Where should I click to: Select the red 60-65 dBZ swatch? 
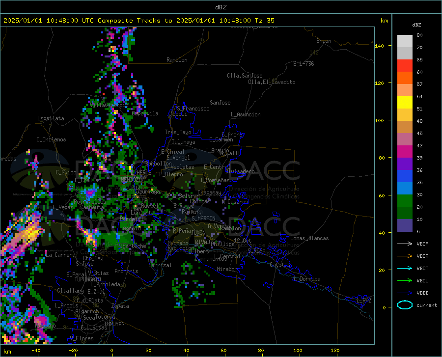(x=405, y=66)
